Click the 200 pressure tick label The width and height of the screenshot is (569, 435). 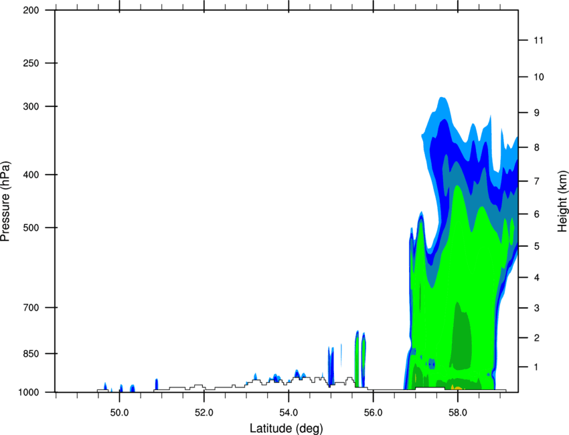(31, 10)
